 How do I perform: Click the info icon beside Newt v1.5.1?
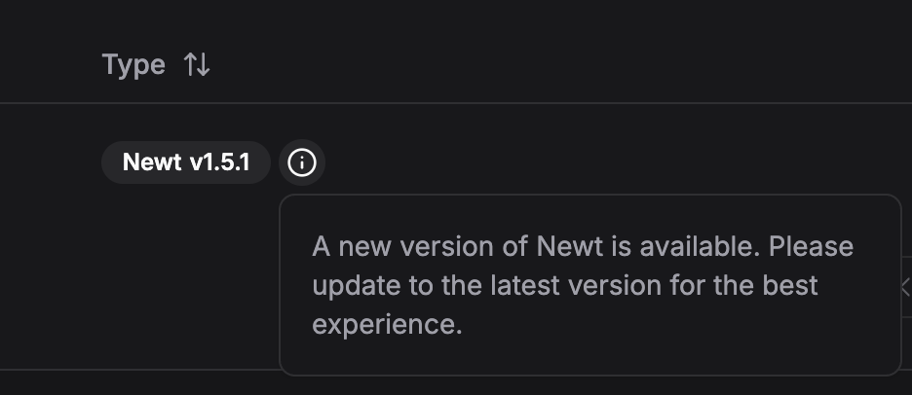pos(302,162)
